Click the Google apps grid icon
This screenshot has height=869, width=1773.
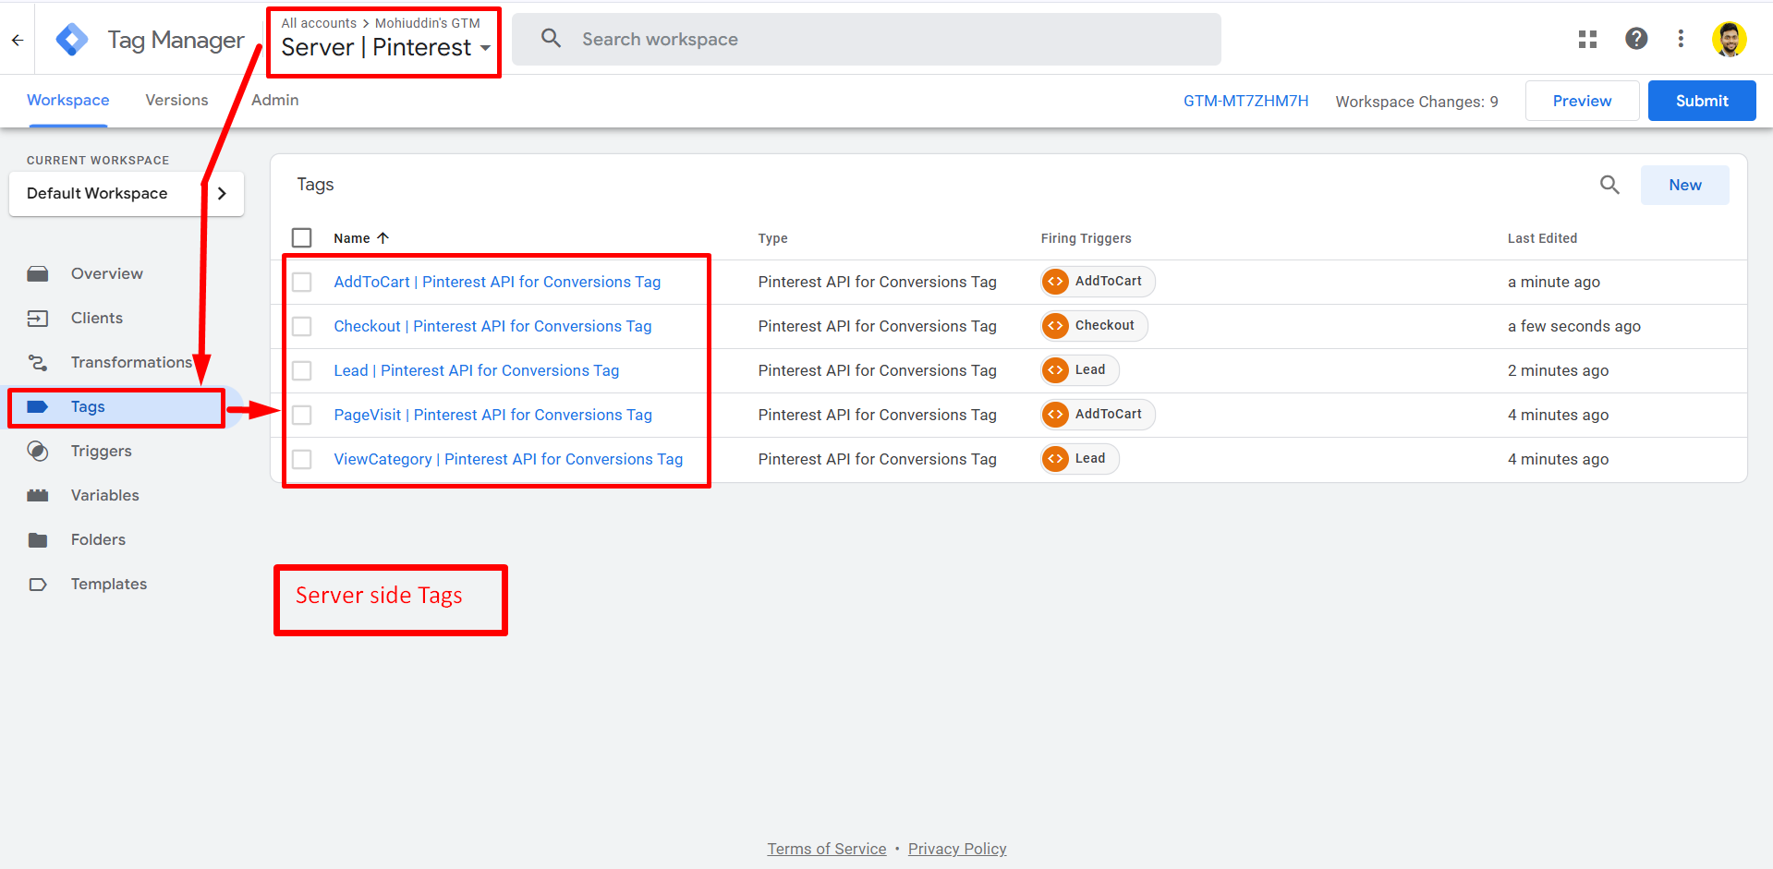click(x=1587, y=39)
